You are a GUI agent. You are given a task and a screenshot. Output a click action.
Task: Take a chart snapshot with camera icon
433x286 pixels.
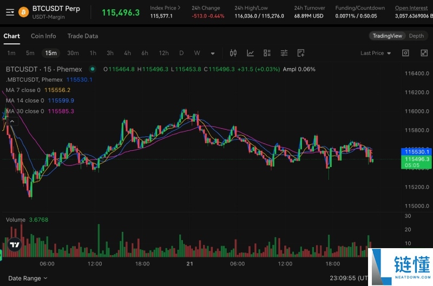click(x=405, y=53)
